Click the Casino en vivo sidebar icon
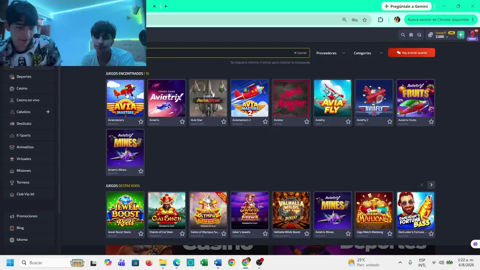480x270 pixels. click(12, 100)
